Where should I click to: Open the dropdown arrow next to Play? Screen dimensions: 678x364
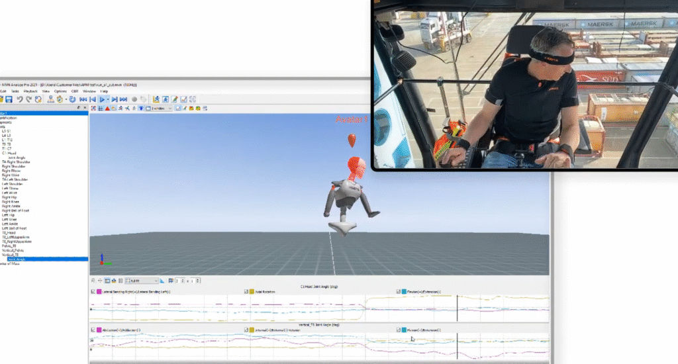tap(107, 99)
